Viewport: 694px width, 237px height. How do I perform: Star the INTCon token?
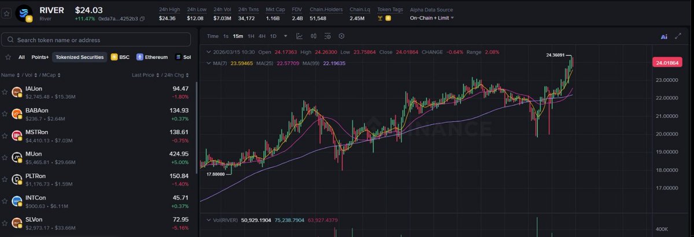(x=5, y=202)
